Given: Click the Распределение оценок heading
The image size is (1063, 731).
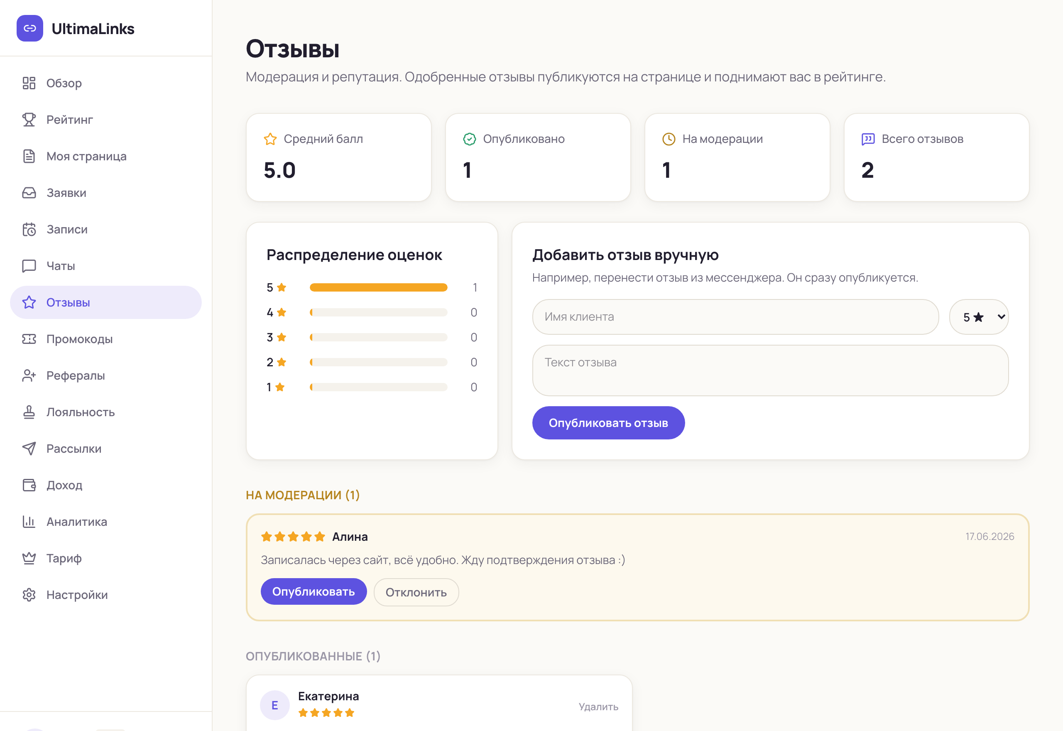Looking at the screenshot, I should (354, 255).
